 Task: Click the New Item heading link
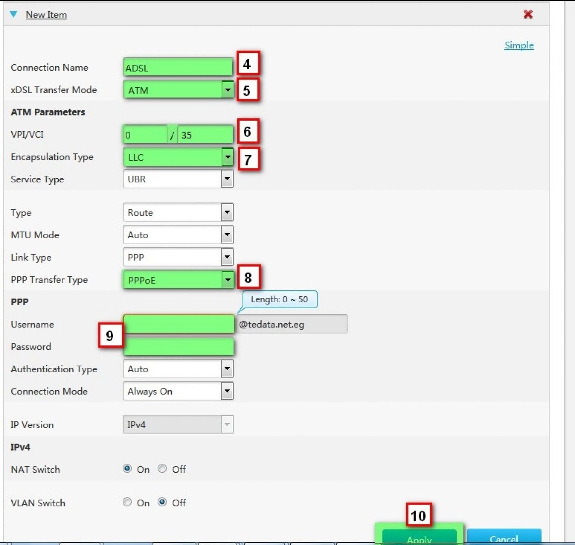tap(46, 15)
